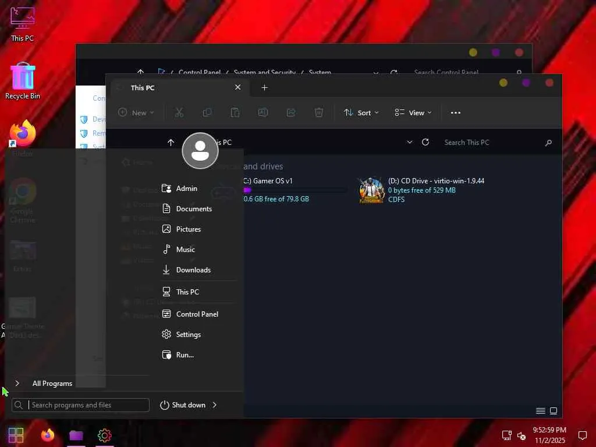The image size is (596, 447).
Task: Click the Copy icon in Explorer toolbar
Action: click(207, 112)
